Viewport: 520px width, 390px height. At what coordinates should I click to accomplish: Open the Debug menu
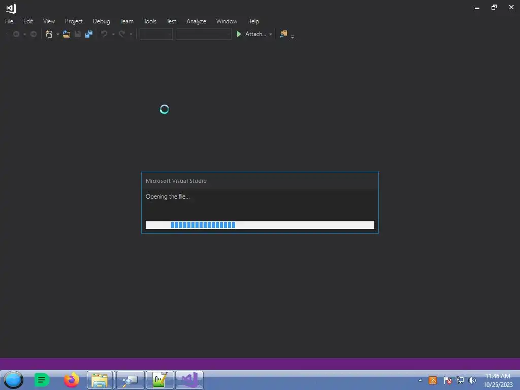102,21
